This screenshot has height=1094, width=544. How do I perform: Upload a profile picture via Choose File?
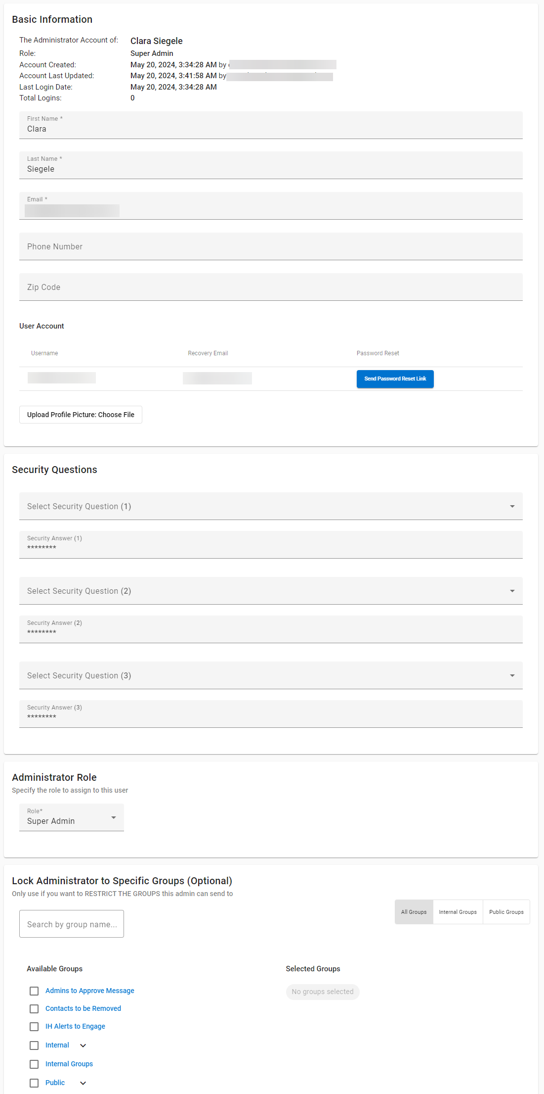(x=81, y=415)
